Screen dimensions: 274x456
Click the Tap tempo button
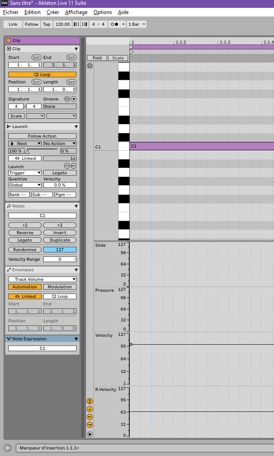tap(46, 24)
